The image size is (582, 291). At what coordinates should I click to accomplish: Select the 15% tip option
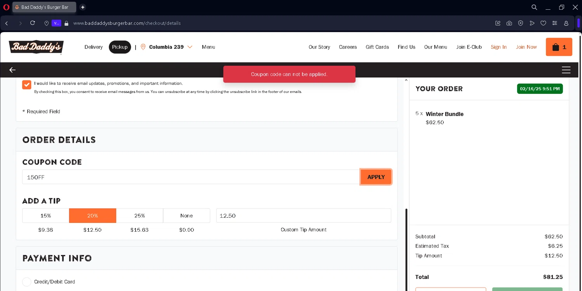[46, 215]
